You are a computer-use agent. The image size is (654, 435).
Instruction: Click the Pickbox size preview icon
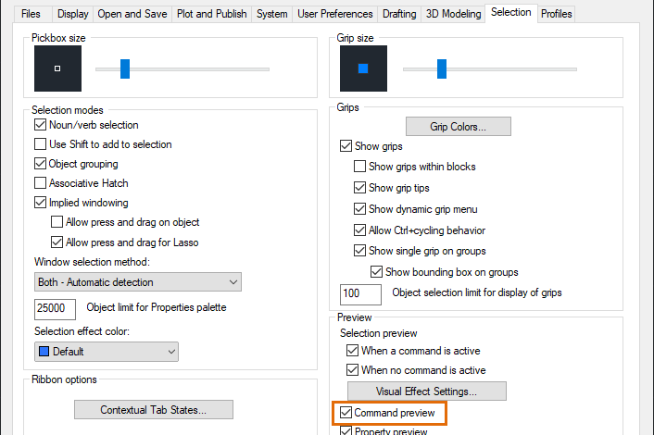(57, 68)
